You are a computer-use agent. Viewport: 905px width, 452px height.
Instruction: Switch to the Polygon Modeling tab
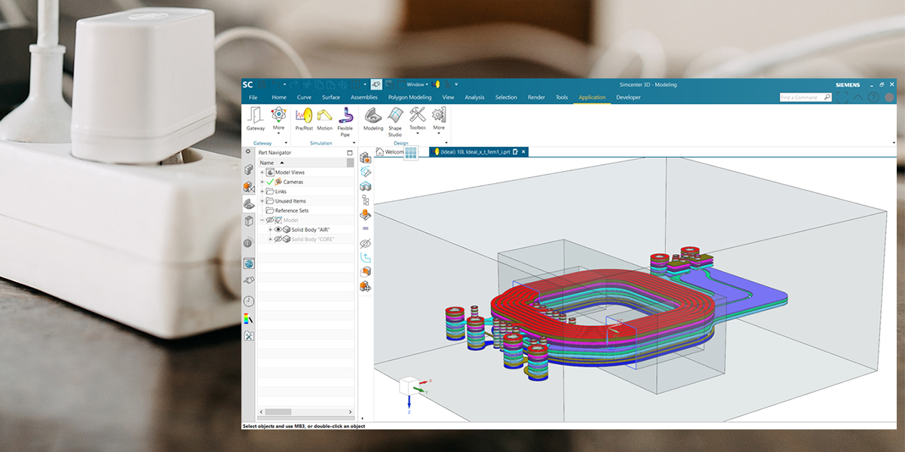coord(410,97)
